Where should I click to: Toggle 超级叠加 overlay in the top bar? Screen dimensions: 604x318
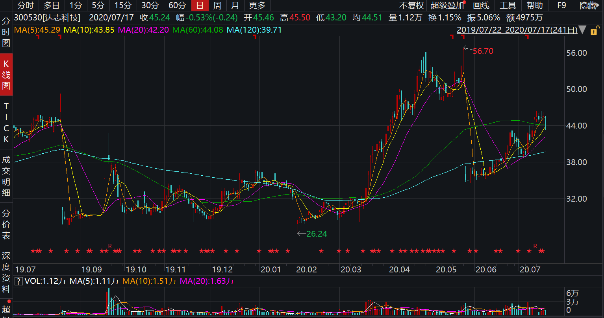pos(447,6)
